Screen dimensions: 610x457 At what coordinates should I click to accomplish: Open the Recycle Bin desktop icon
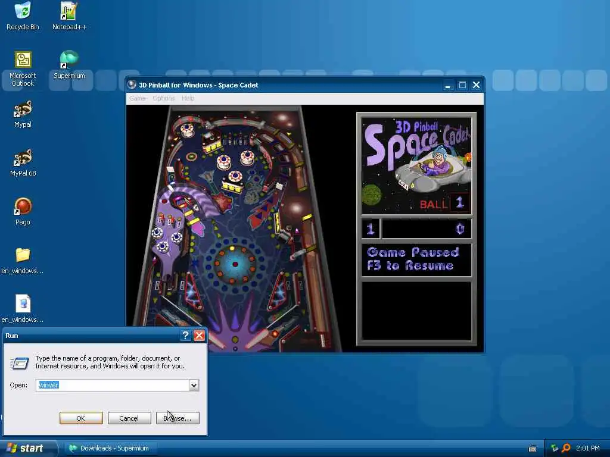tap(23, 16)
